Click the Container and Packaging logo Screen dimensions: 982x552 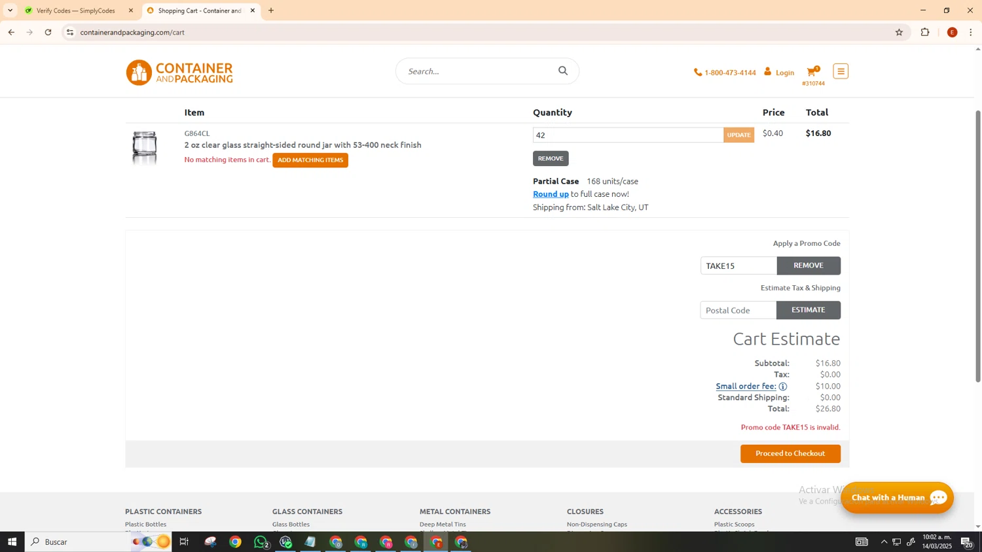click(179, 73)
